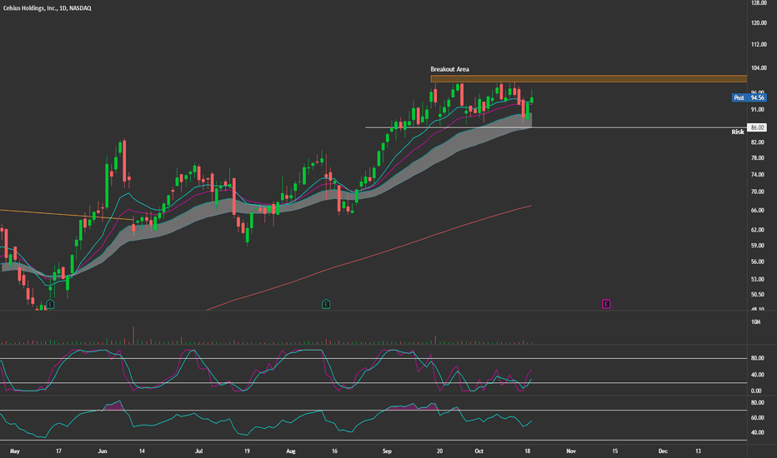Click the 104.00 price scale label
777x458 pixels.
[759, 67]
